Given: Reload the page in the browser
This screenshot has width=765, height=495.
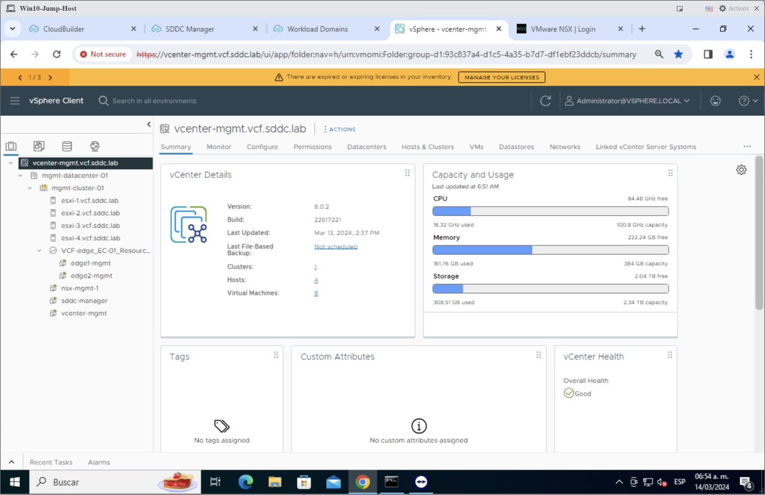Looking at the screenshot, I should point(56,54).
